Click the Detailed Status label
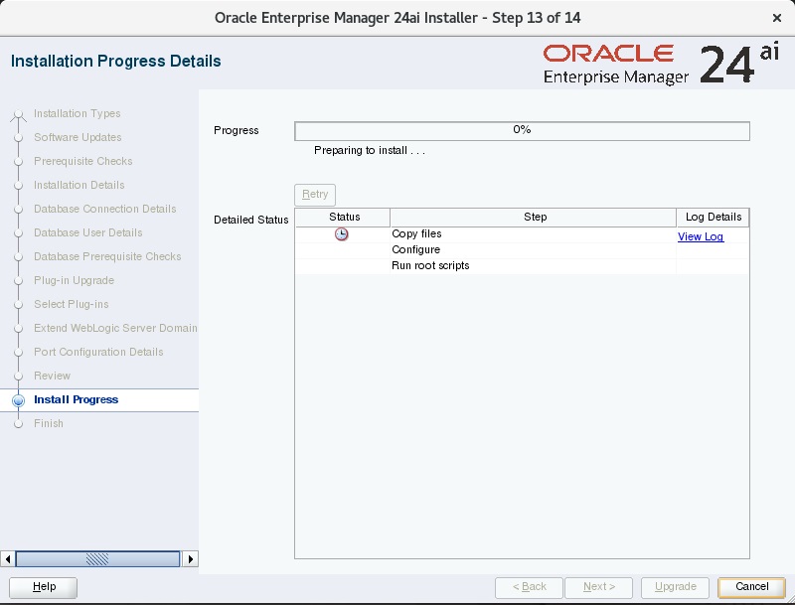The image size is (795, 605). (x=251, y=220)
